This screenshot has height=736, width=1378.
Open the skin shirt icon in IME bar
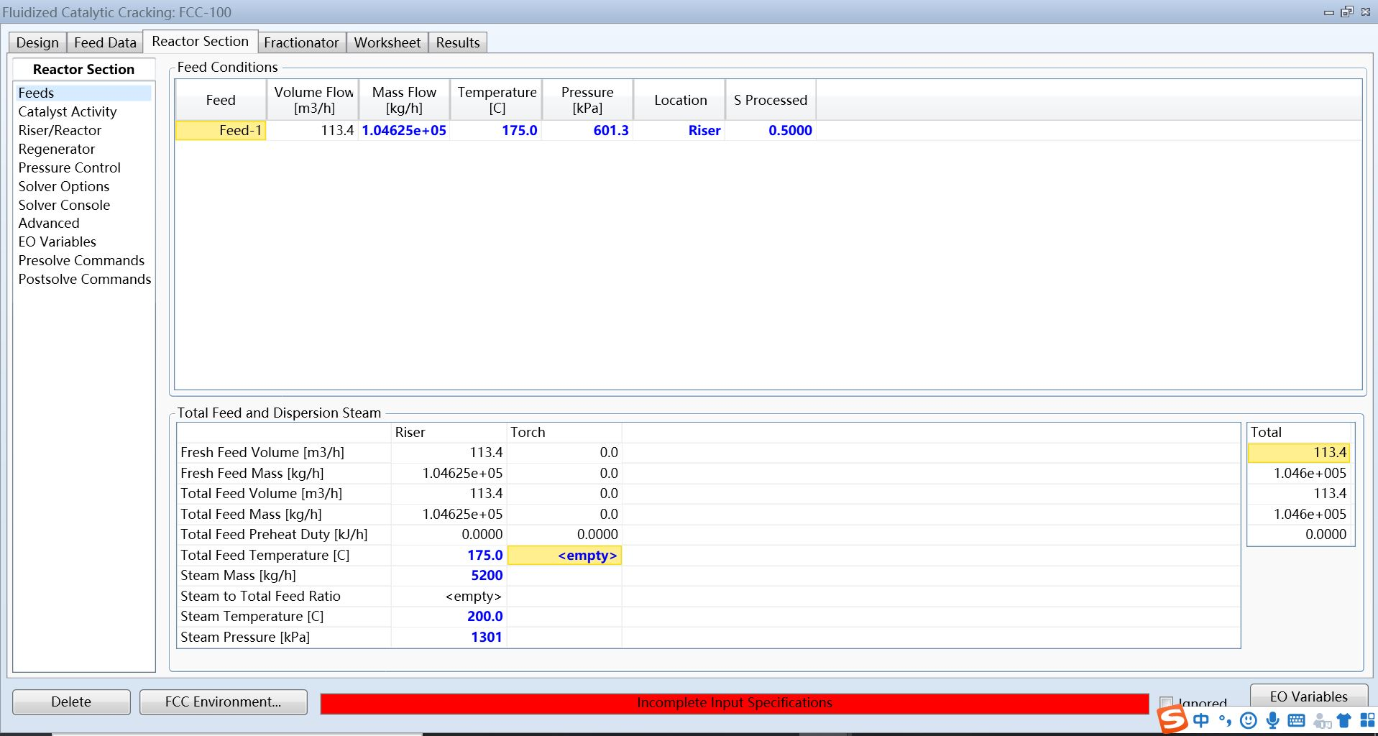tap(1343, 720)
